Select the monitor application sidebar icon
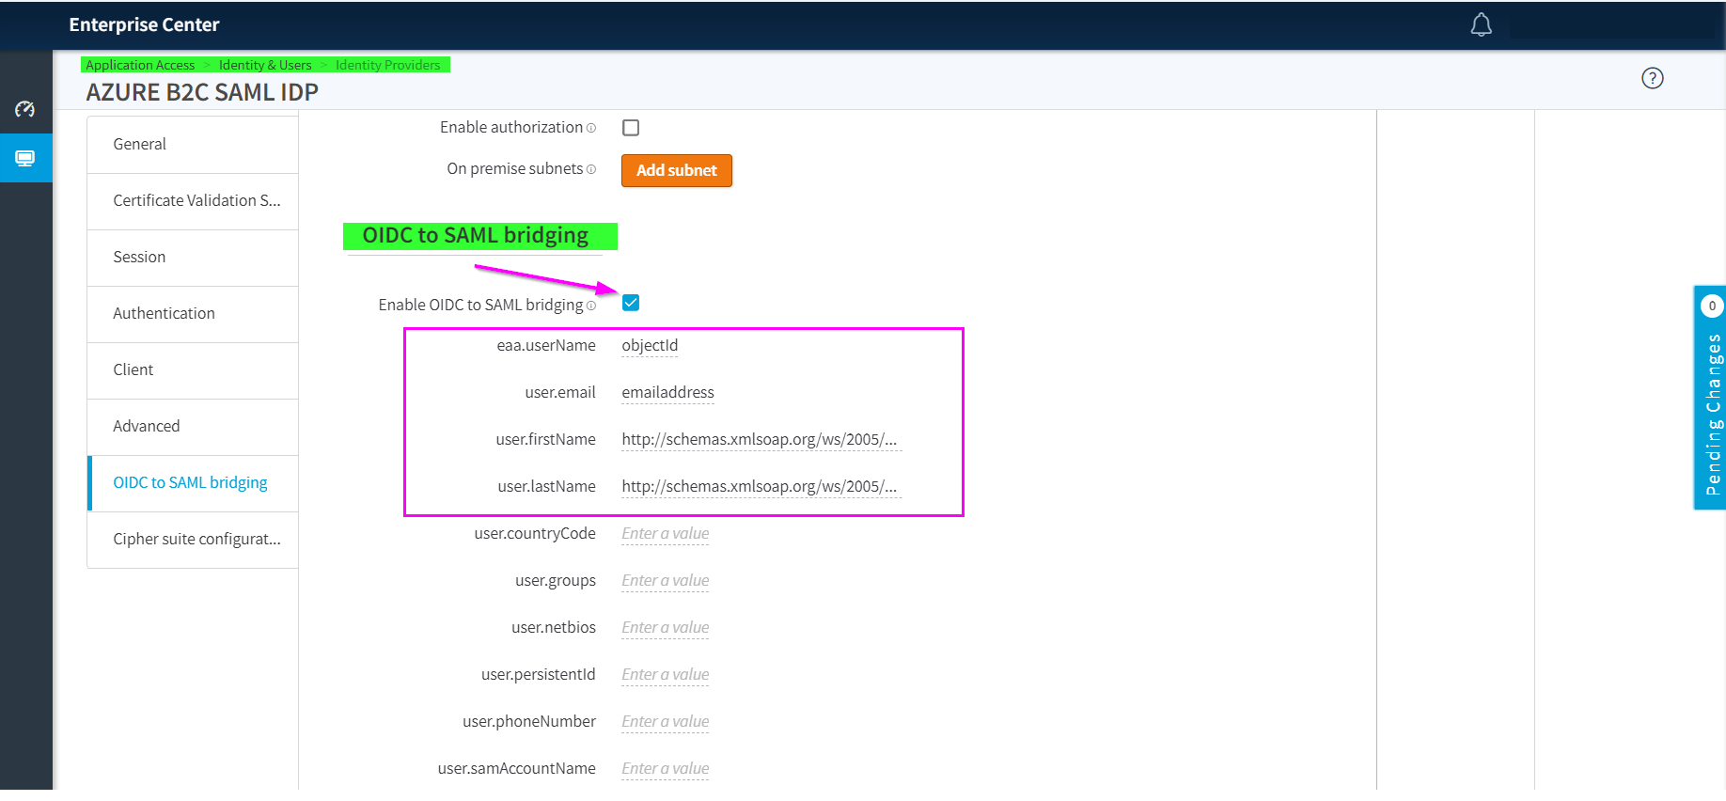The width and height of the screenshot is (1726, 801). [25, 158]
